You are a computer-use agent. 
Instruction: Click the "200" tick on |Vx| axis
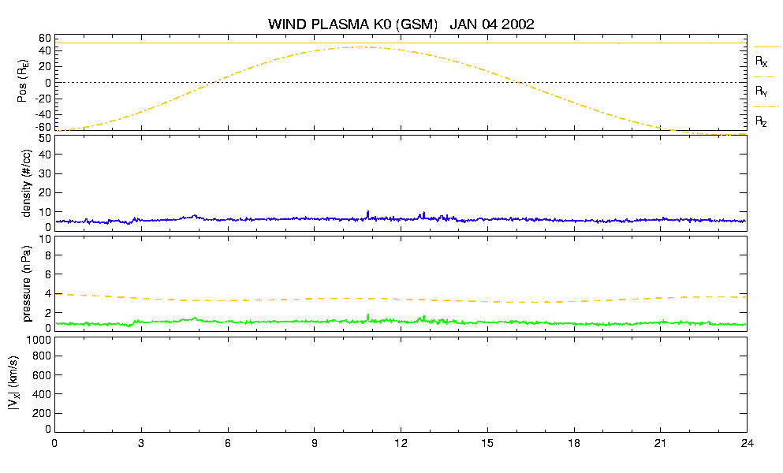click(42, 413)
